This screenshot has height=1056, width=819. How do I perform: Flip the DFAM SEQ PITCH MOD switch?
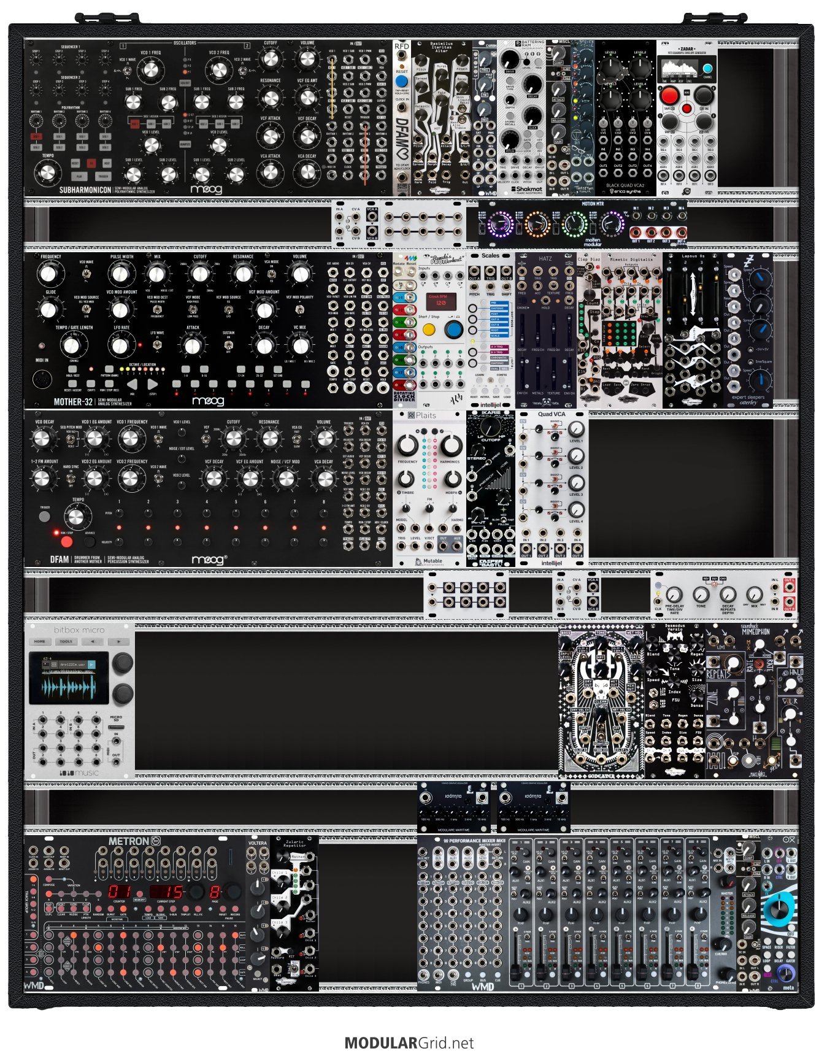[x=69, y=440]
